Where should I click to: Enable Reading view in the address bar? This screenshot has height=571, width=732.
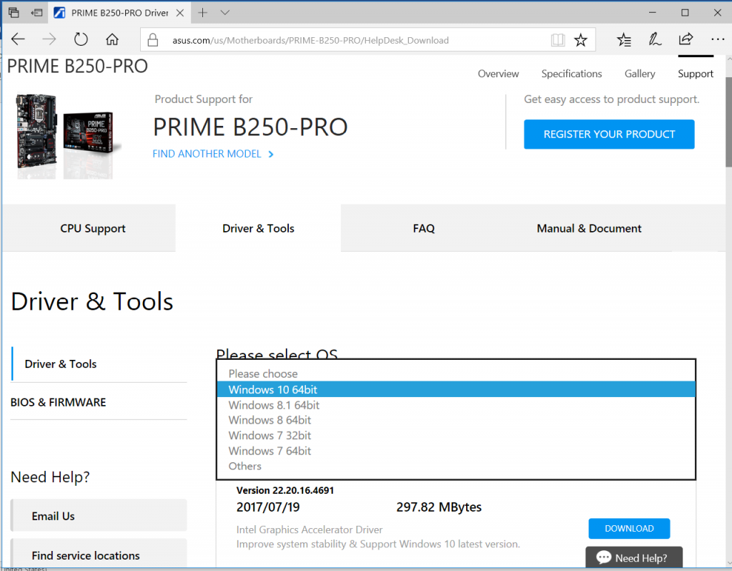[x=558, y=39]
